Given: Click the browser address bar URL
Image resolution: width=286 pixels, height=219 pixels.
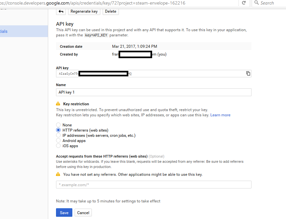Looking at the screenshot, I should (93, 3).
